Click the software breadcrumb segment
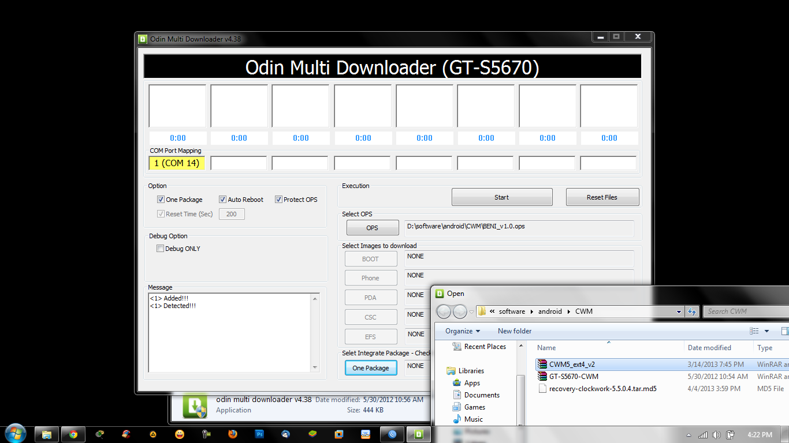The image size is (789, 443). tap(512, 311)
